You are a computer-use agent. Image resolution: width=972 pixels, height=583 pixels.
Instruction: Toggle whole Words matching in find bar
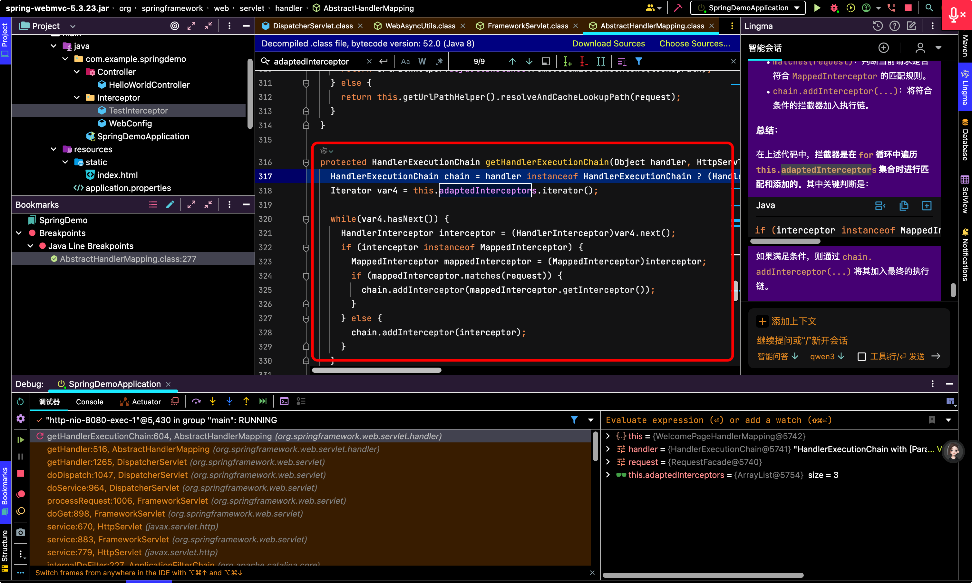click(x=423, y=61)
